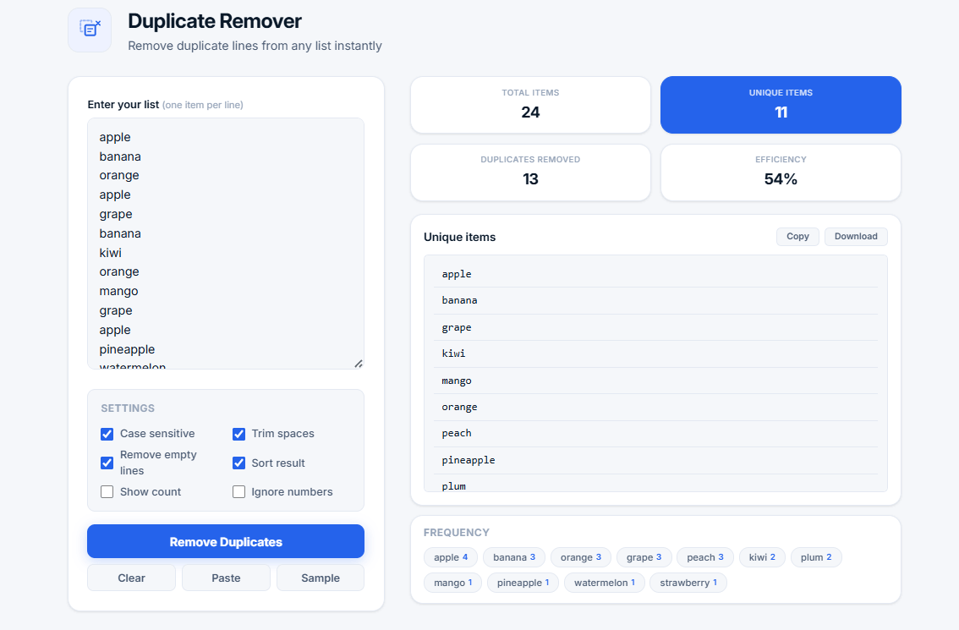Viewport: 959px width, 630px height.
Task: Click the watermelon 1 frequency chip
Action: tap(605, 583)
